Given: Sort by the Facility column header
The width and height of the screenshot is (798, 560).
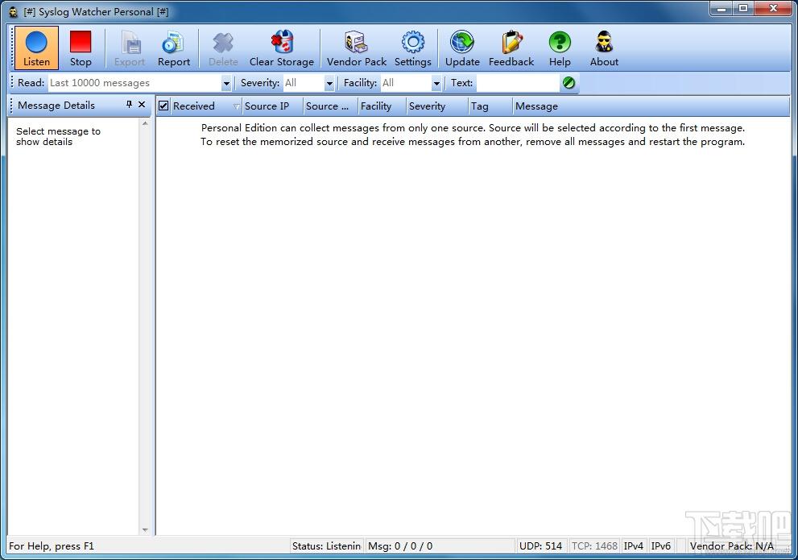Looking at the screenshot, I should (x=382, y=106).
